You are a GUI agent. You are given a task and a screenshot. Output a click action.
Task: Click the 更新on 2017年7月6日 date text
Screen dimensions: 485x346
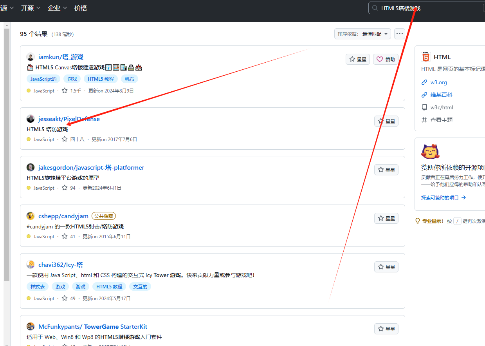click(x=114, y=139)
